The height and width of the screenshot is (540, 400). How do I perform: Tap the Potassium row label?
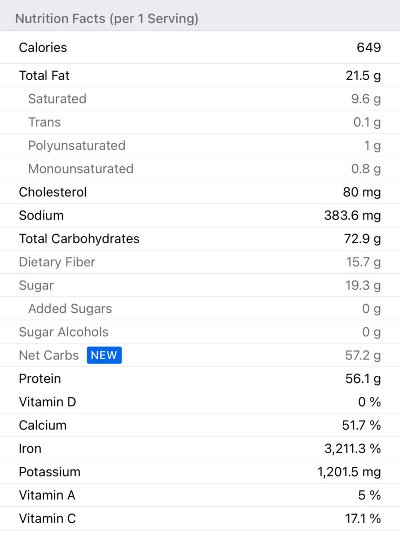coord(49,471)
